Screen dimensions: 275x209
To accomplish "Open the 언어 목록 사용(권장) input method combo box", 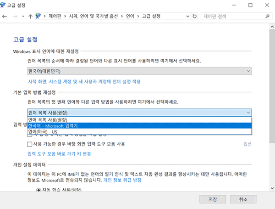I will (139, 113).
